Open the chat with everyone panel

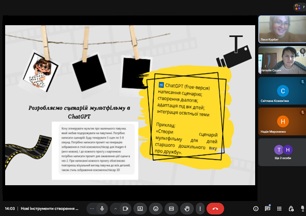click(x=268, y=208)
